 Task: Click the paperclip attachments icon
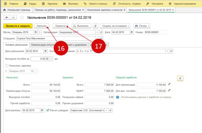[95, 26]
